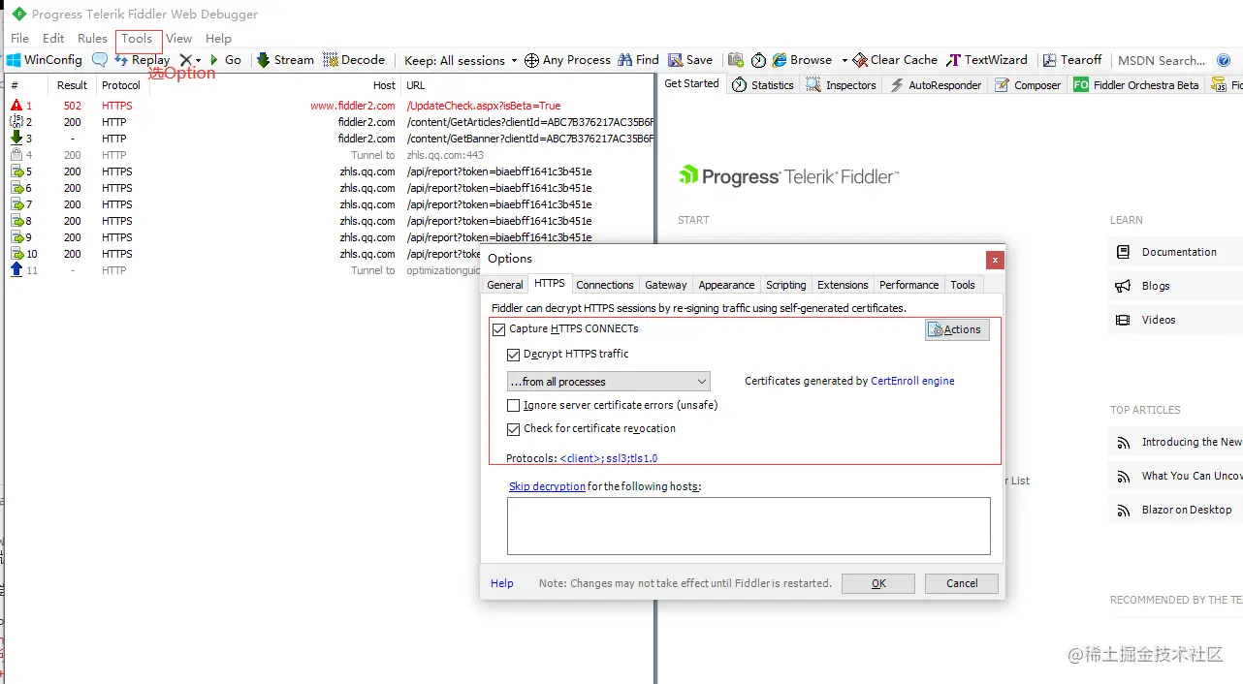
Task: Open the Tools menu
Action: coord(137,39)
